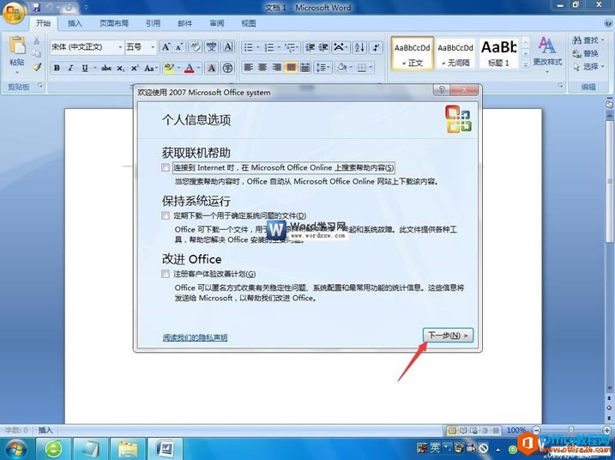
Task: Click the Decrease Indent icon
Action: (310, 47)
